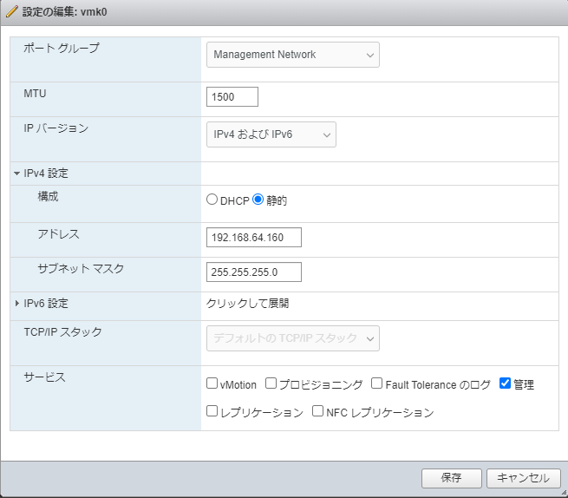Enable the vMotion checkbox
The image size is (568, 498).
pyautogui.click(x=212, y=383)
